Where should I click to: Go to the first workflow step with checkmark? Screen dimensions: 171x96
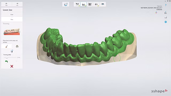click(x=77, y=4)
